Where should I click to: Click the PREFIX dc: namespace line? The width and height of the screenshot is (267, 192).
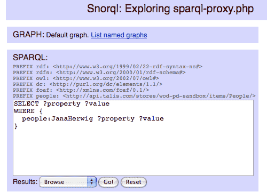coord(88,84)
